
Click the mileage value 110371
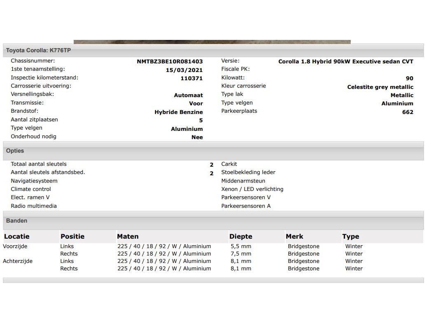pyautogui.click(x=192, y=78)
